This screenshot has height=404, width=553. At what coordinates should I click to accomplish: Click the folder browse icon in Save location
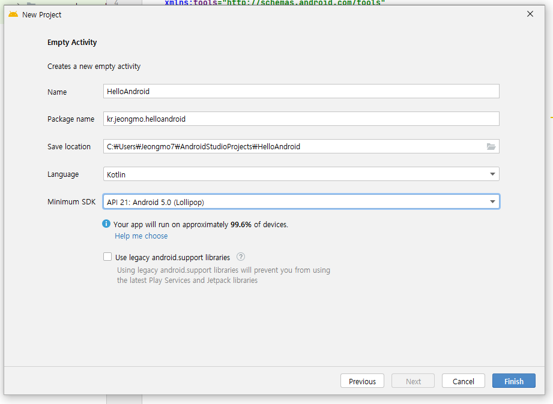click(491, 146)
